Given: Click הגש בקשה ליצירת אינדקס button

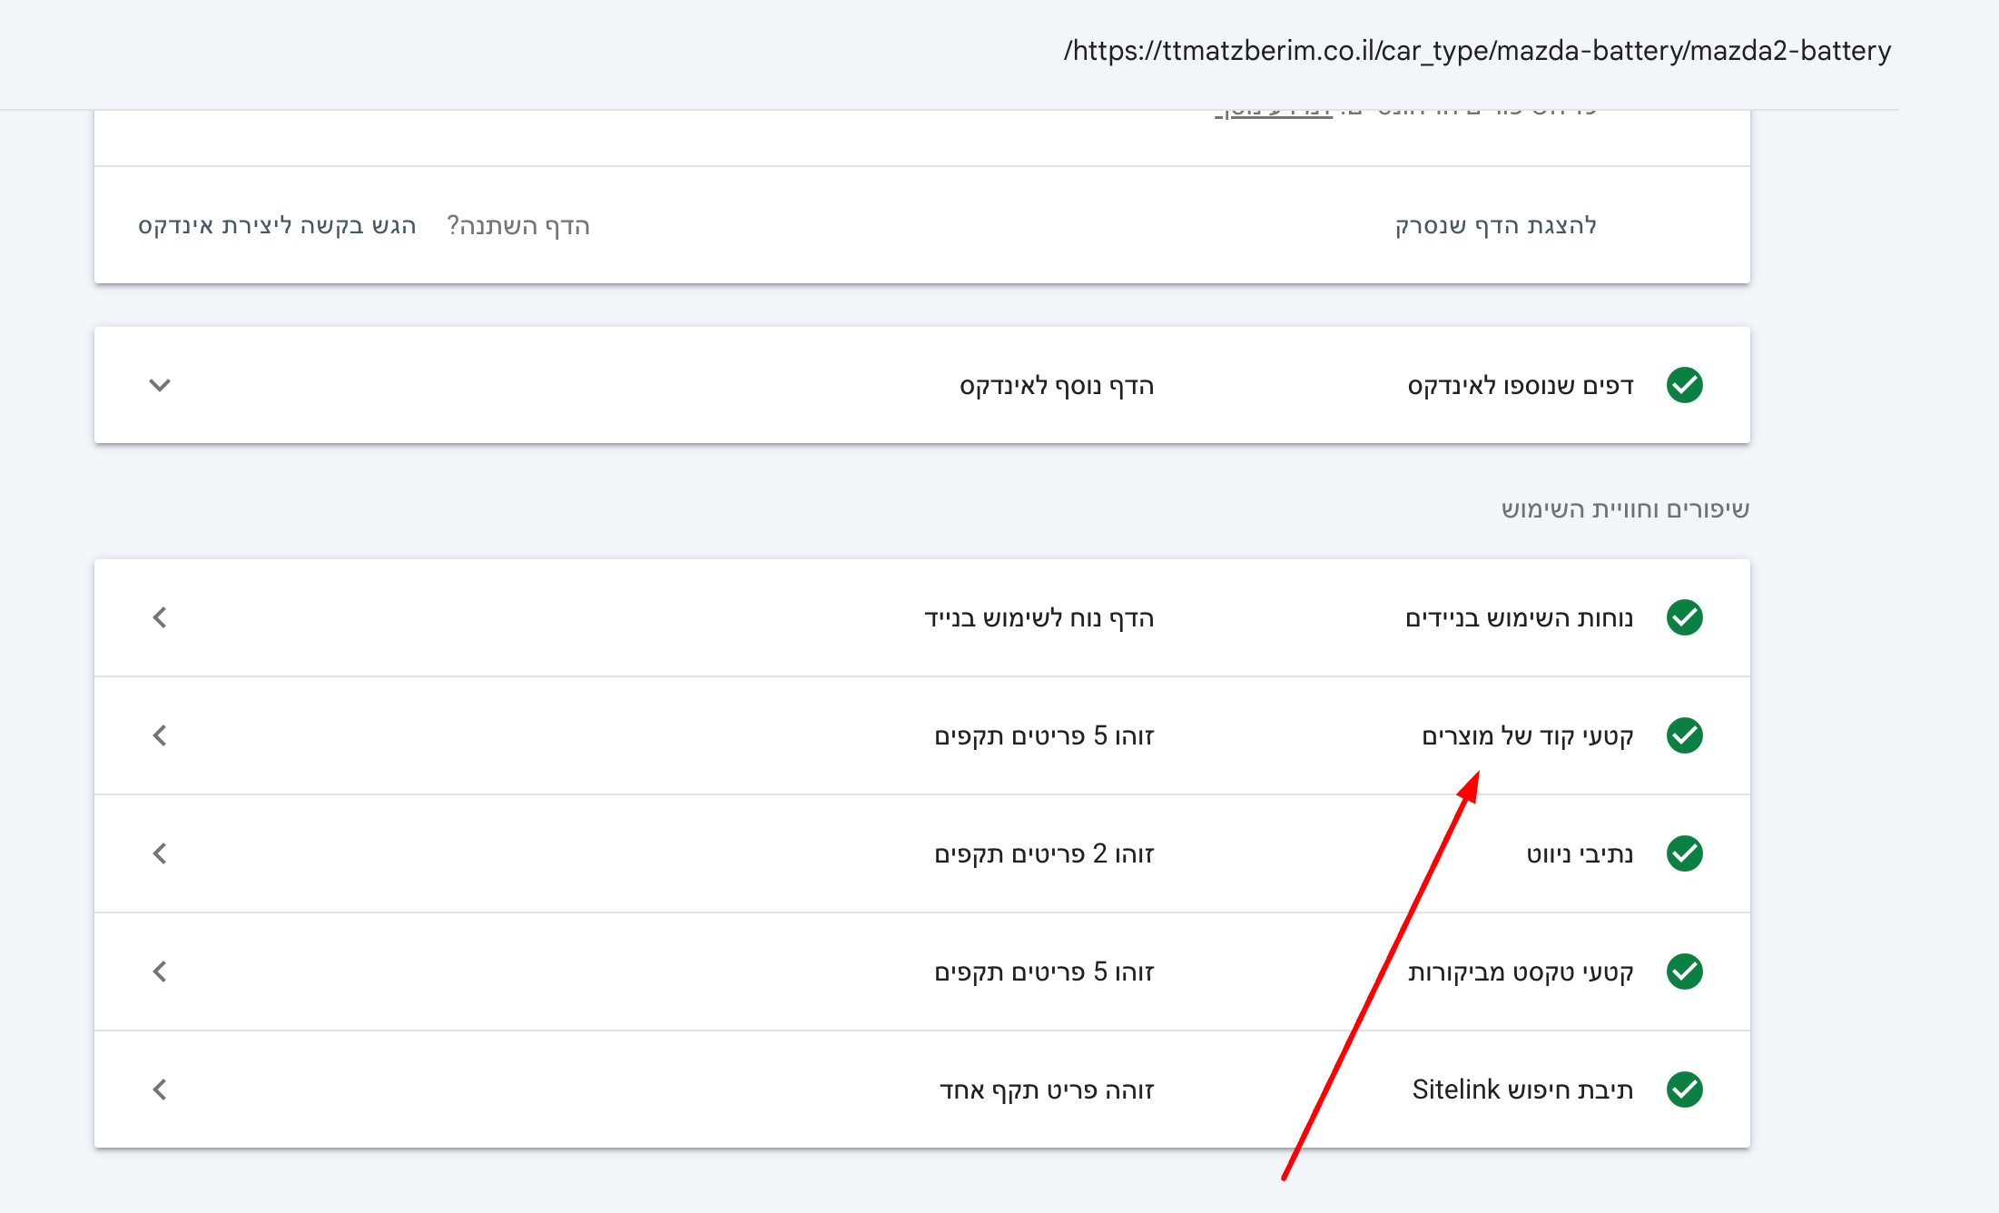Looking at the screenshot, I should pos(277,225).
